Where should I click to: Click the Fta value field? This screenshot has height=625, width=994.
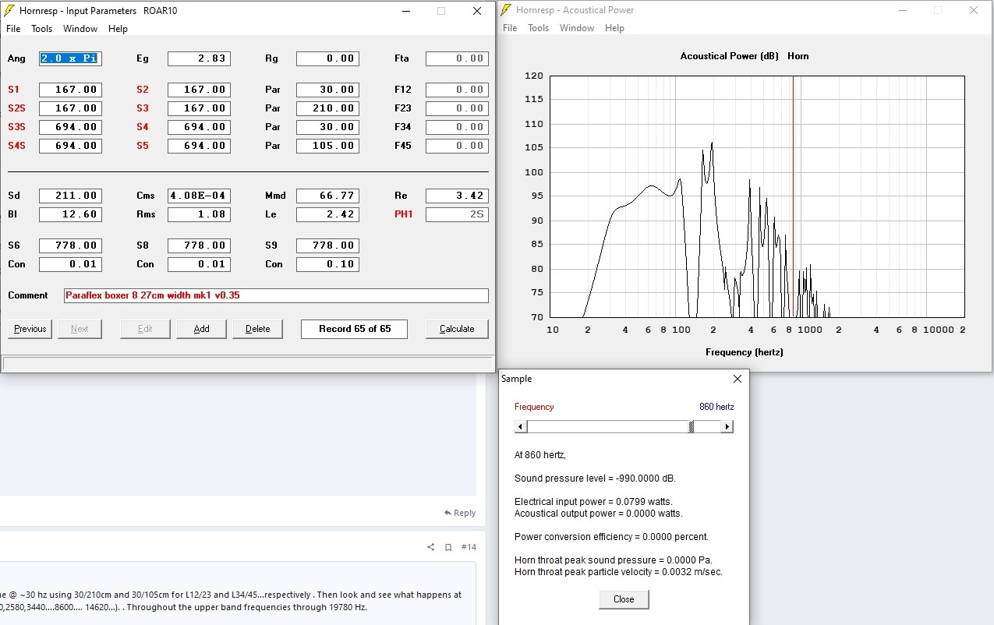[457, 58]
